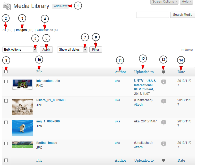197x165 pixels.
Task: Click the football field thumbnail
Action: [x=22, y=145]
